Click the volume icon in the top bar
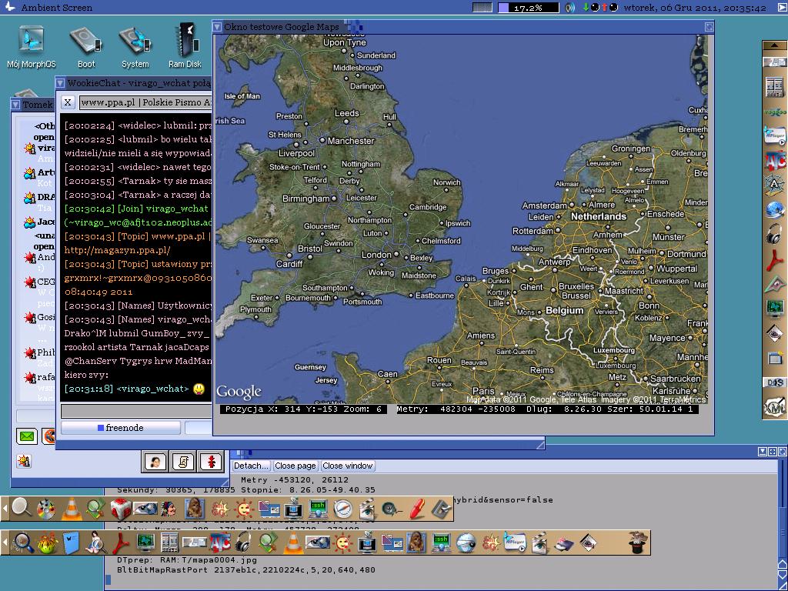The image size is (788, 591). click(570, 8)
